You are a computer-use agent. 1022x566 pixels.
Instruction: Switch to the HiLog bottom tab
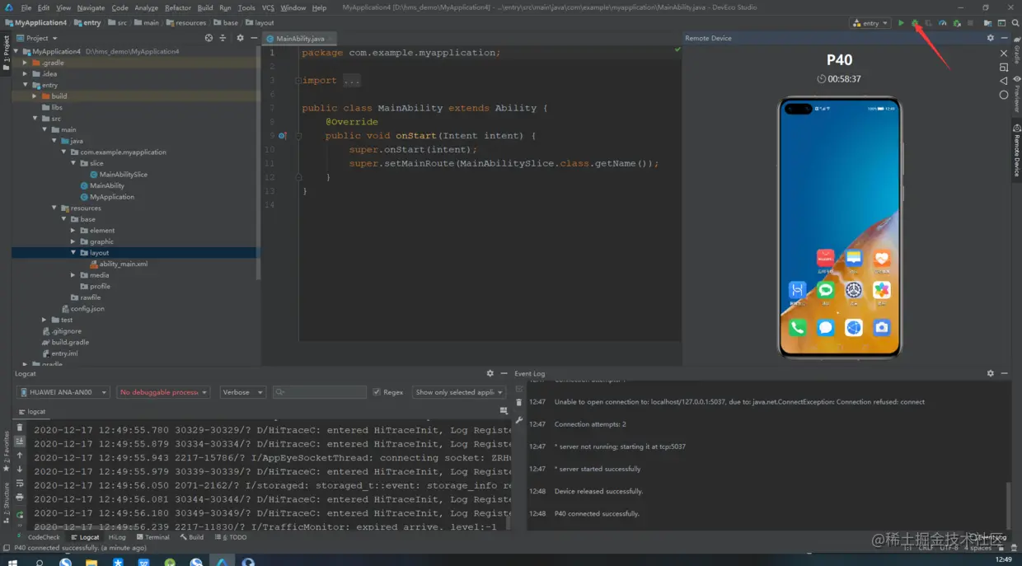coord(117,537)
